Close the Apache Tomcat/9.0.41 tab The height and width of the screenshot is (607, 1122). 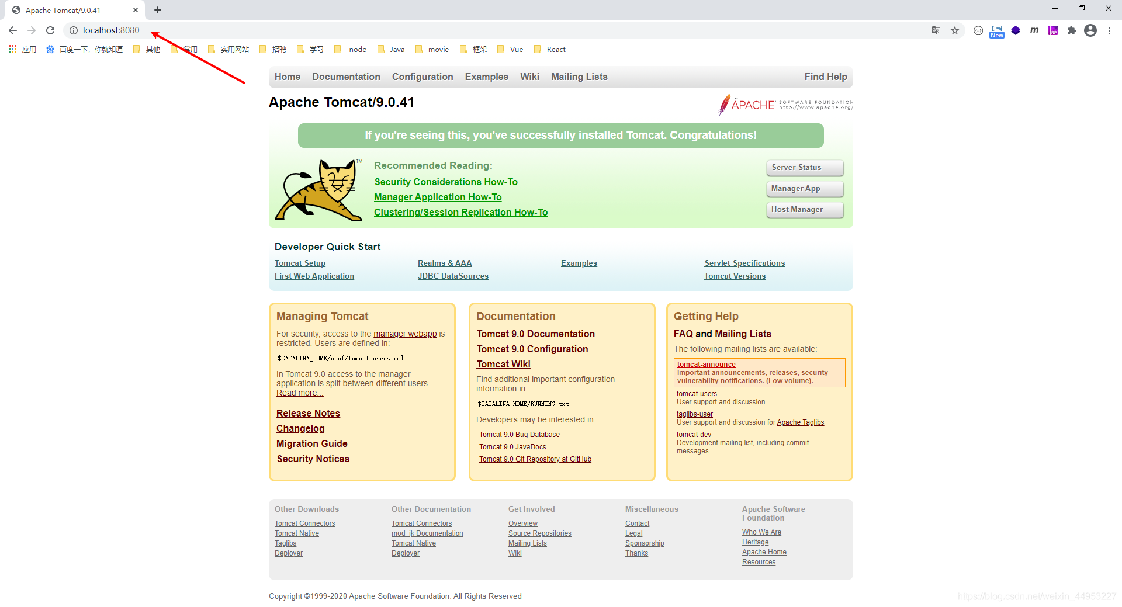point(136,10)
